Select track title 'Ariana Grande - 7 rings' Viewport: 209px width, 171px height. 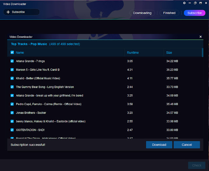point(30,61)
